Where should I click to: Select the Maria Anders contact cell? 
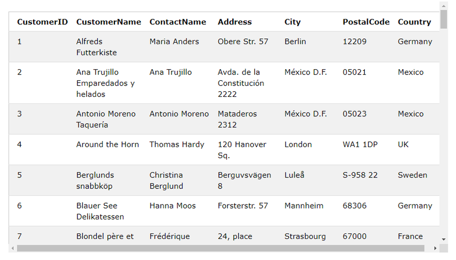tap(174, 41)
